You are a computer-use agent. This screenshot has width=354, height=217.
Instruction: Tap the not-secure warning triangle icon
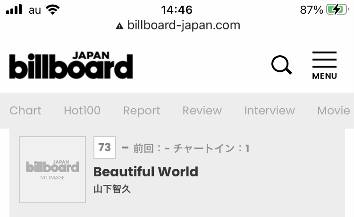click(119, 26)
